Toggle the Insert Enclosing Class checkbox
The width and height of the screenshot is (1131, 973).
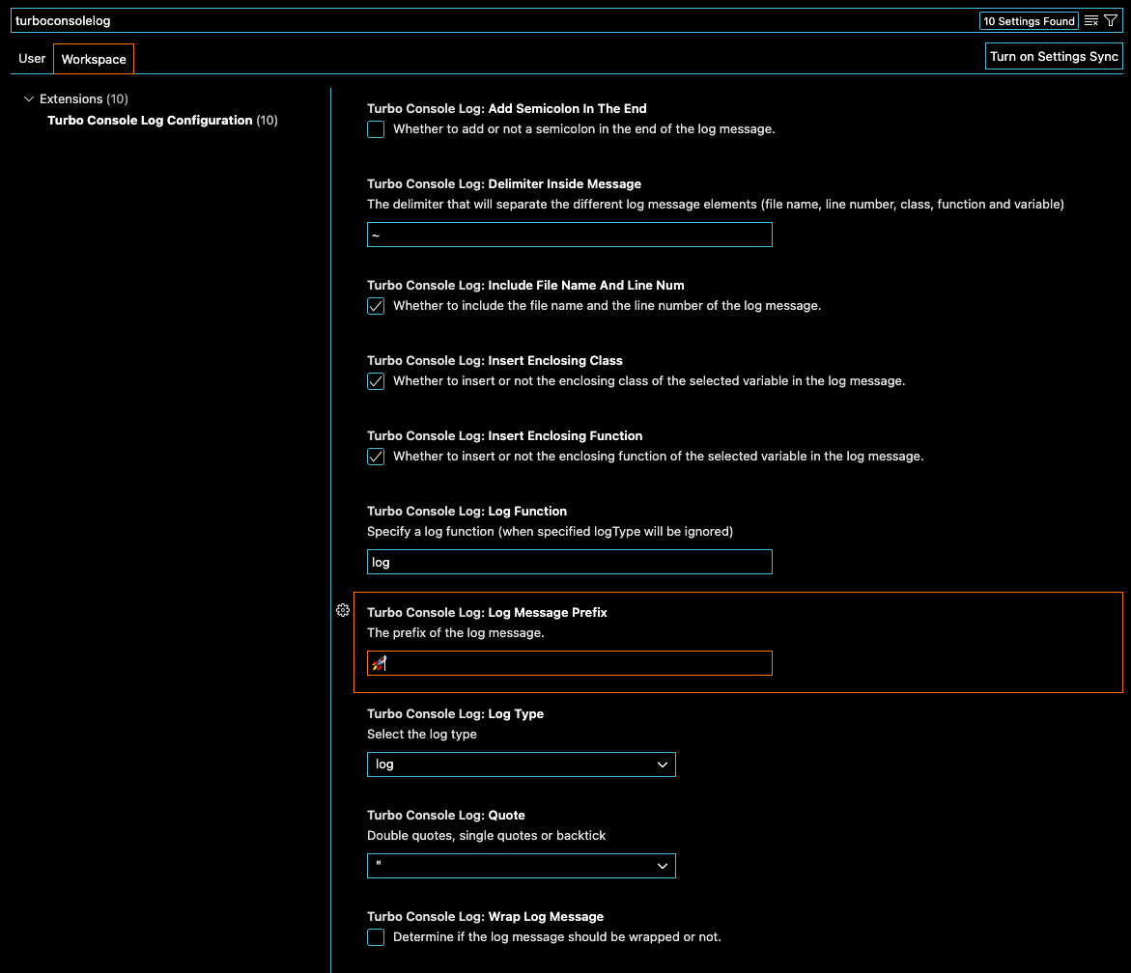[x=376, y=381]
